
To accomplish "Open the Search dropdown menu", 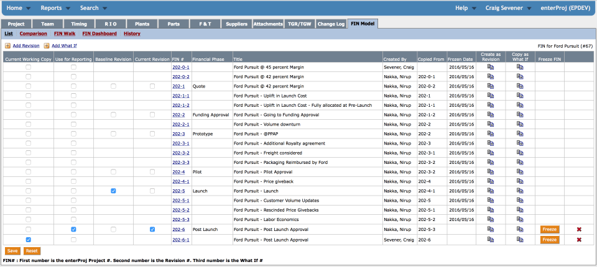I will (x=94, y=8).
